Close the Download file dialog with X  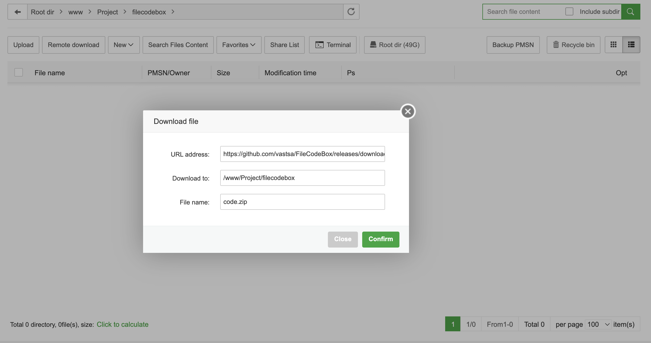408,111
